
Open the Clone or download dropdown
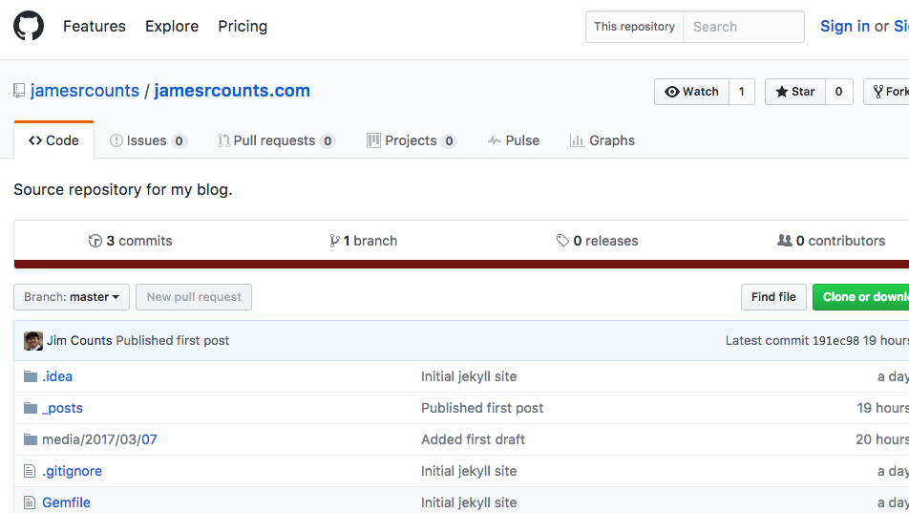click(861, 297)
